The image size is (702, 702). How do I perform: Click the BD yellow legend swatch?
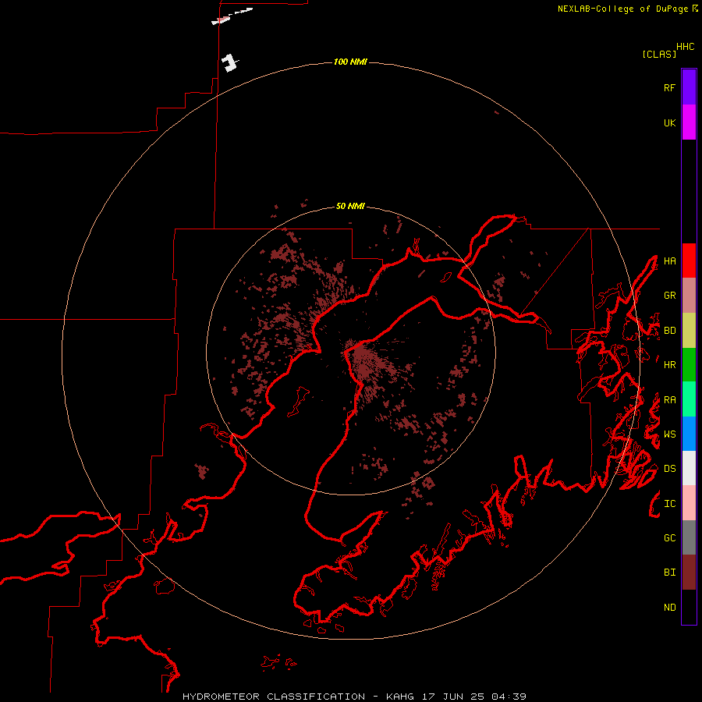coord(689,331)
